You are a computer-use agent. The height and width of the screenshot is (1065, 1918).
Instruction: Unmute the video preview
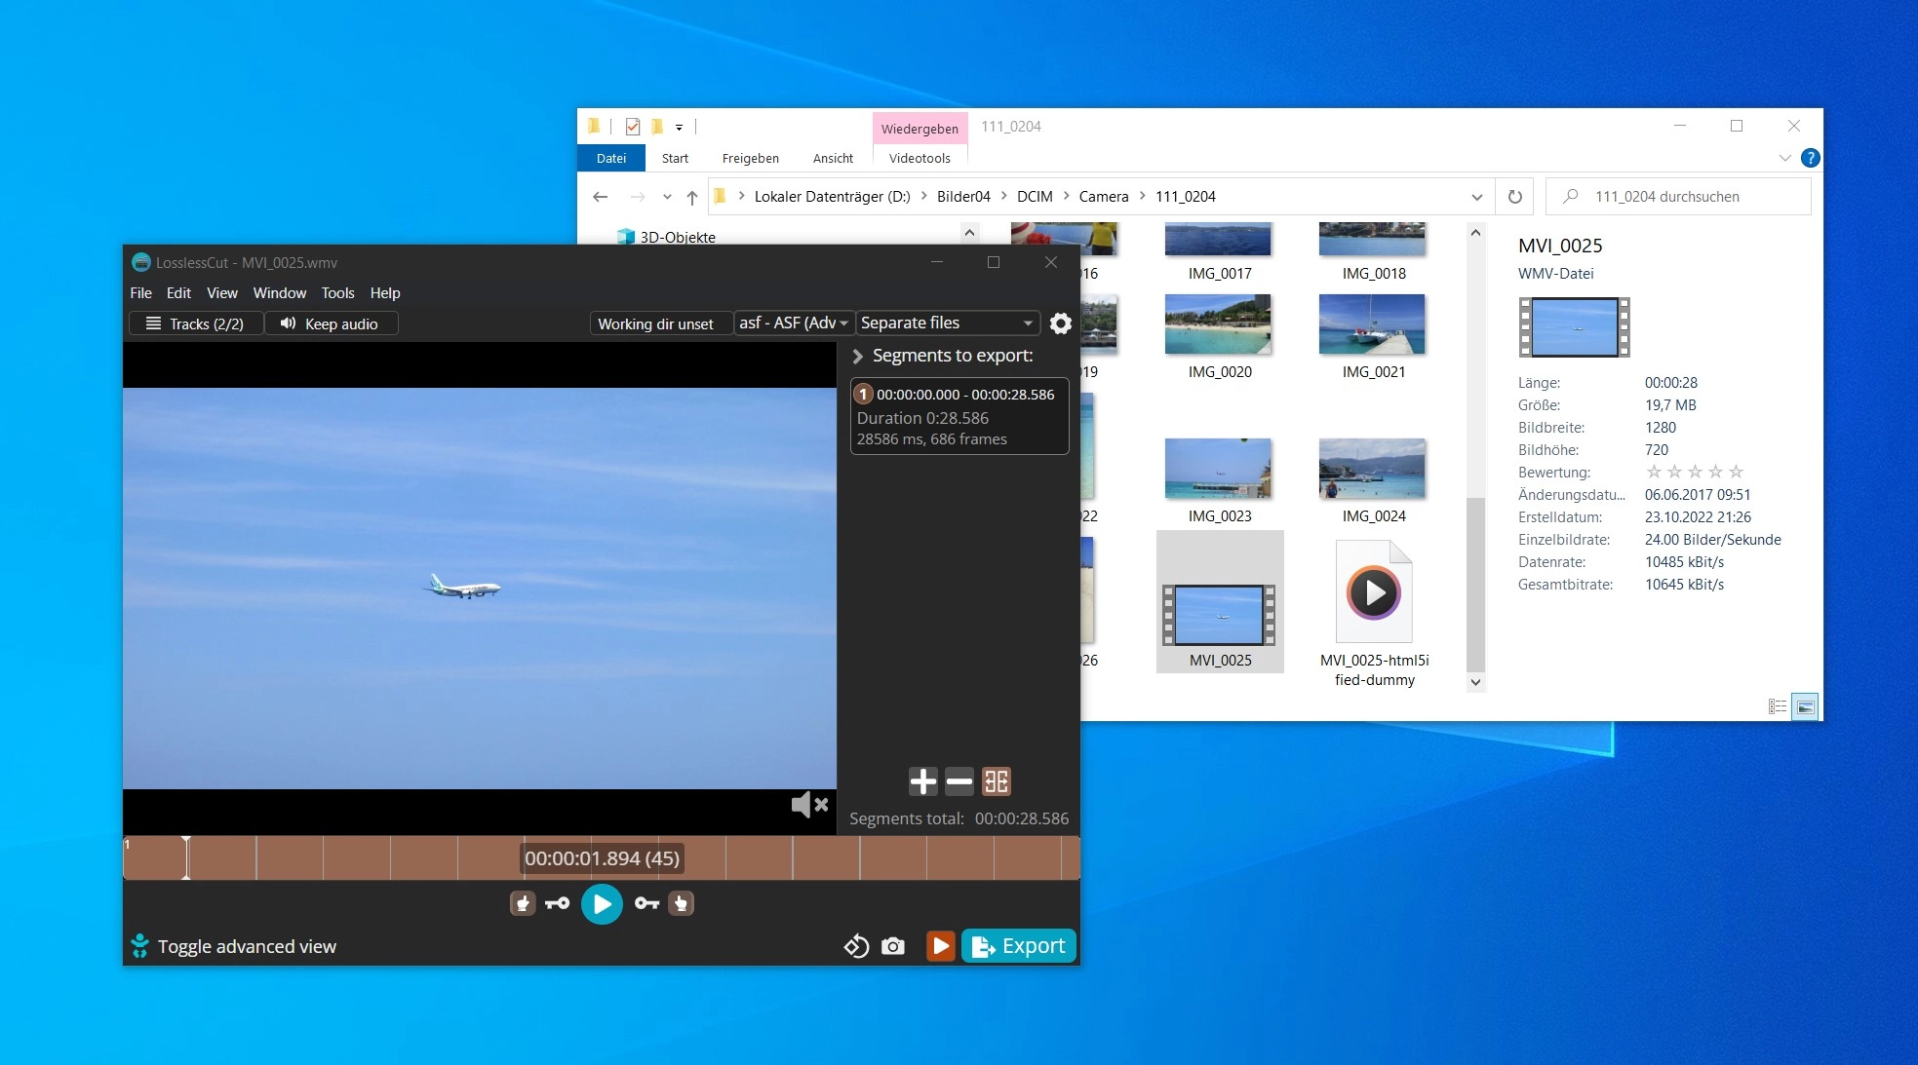coord(809,805)
